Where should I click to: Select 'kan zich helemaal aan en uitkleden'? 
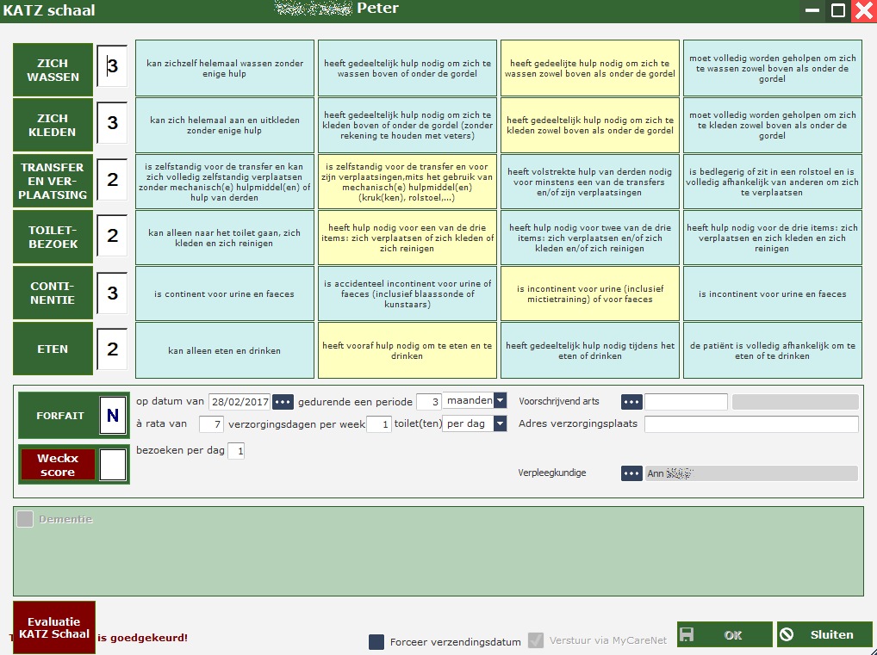pos(225,125)
